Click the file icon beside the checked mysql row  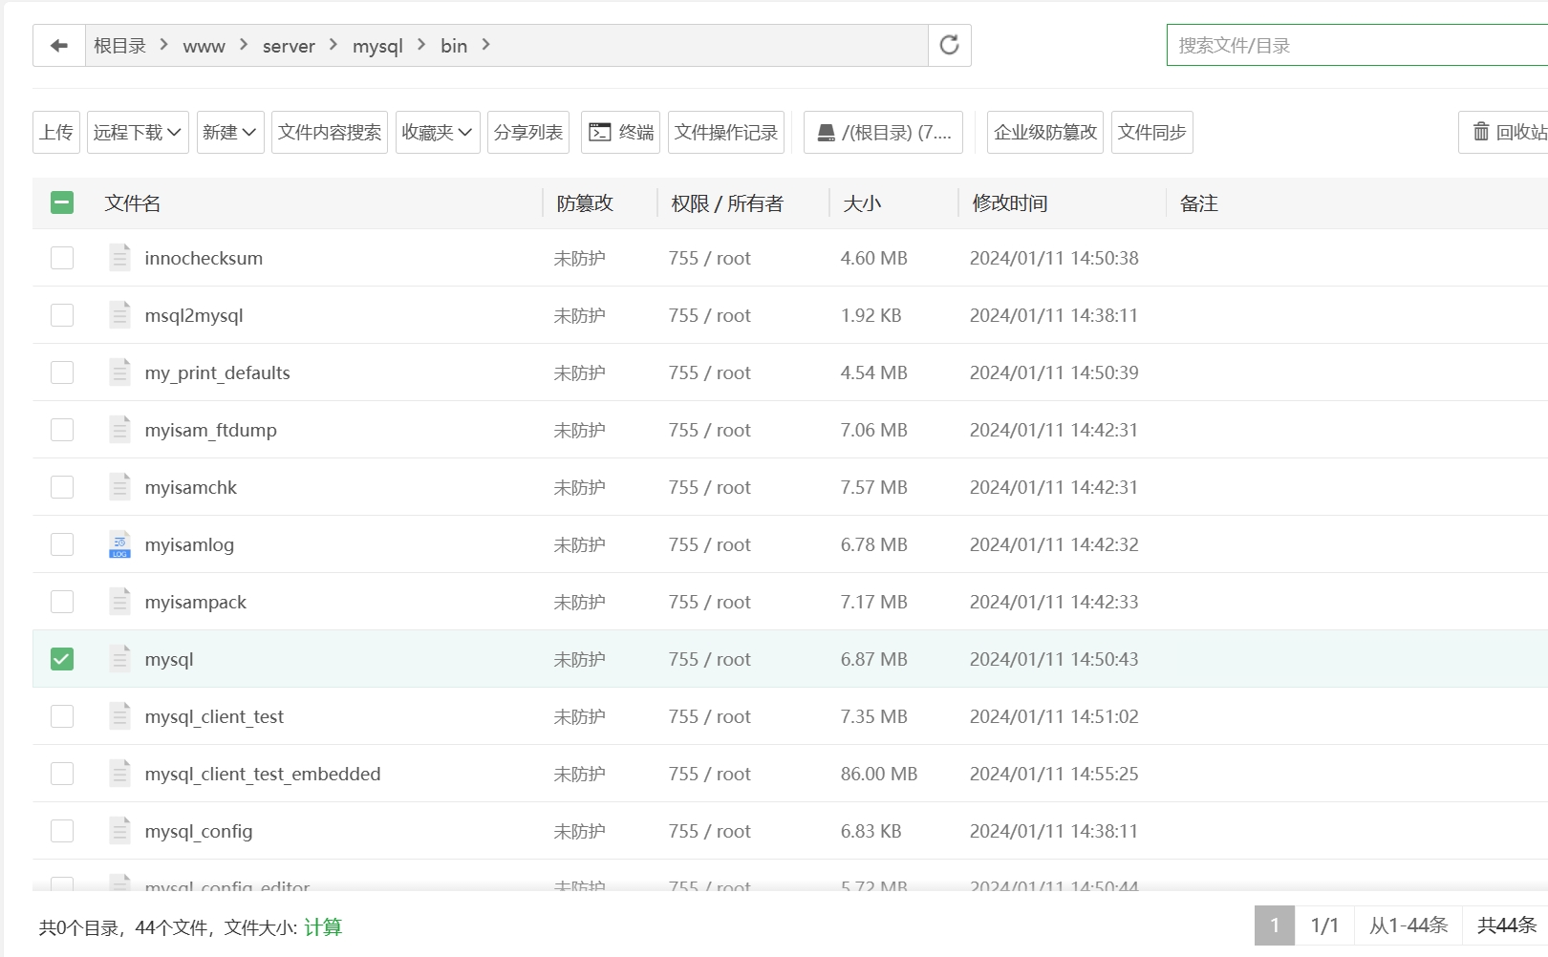[x=119, y=659]
